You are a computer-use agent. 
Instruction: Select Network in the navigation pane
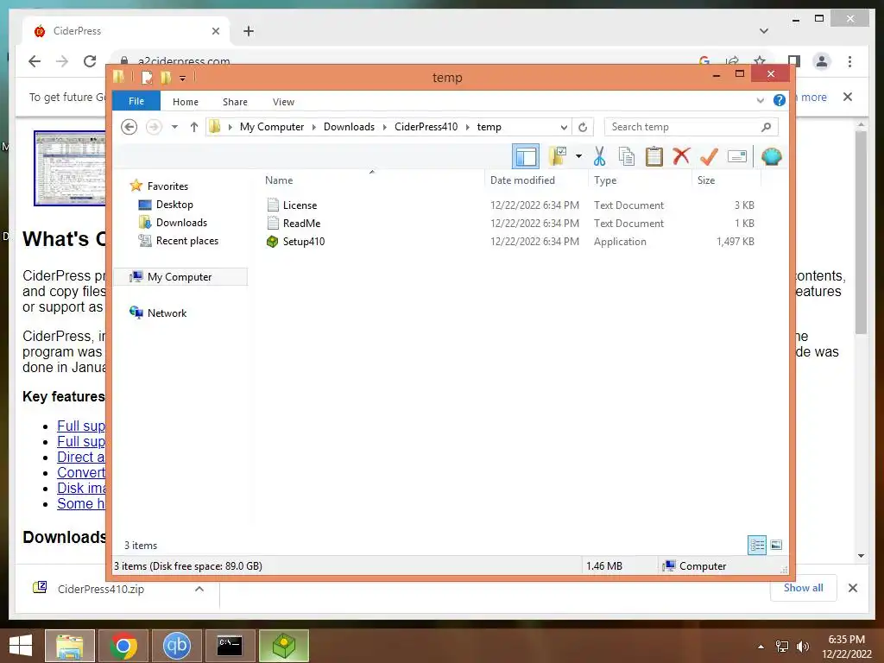point(167,313)
